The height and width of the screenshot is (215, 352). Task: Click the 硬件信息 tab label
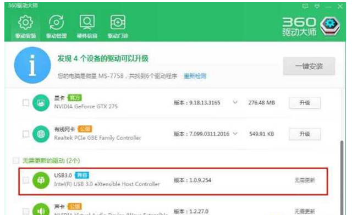(87, 36)
